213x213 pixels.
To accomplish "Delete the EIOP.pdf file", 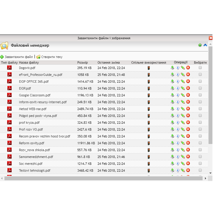I will click(188, 88).
